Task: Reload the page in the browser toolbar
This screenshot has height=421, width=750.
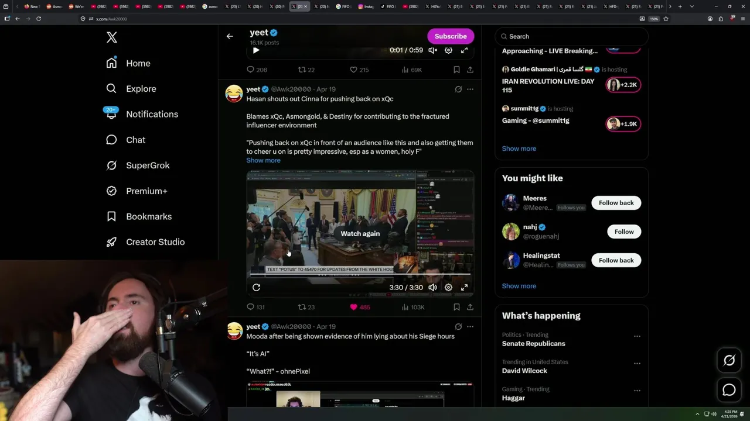Action: pos(39,19)
